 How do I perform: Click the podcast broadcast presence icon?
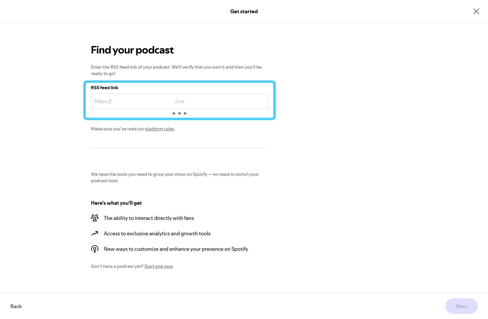[94, 249]
